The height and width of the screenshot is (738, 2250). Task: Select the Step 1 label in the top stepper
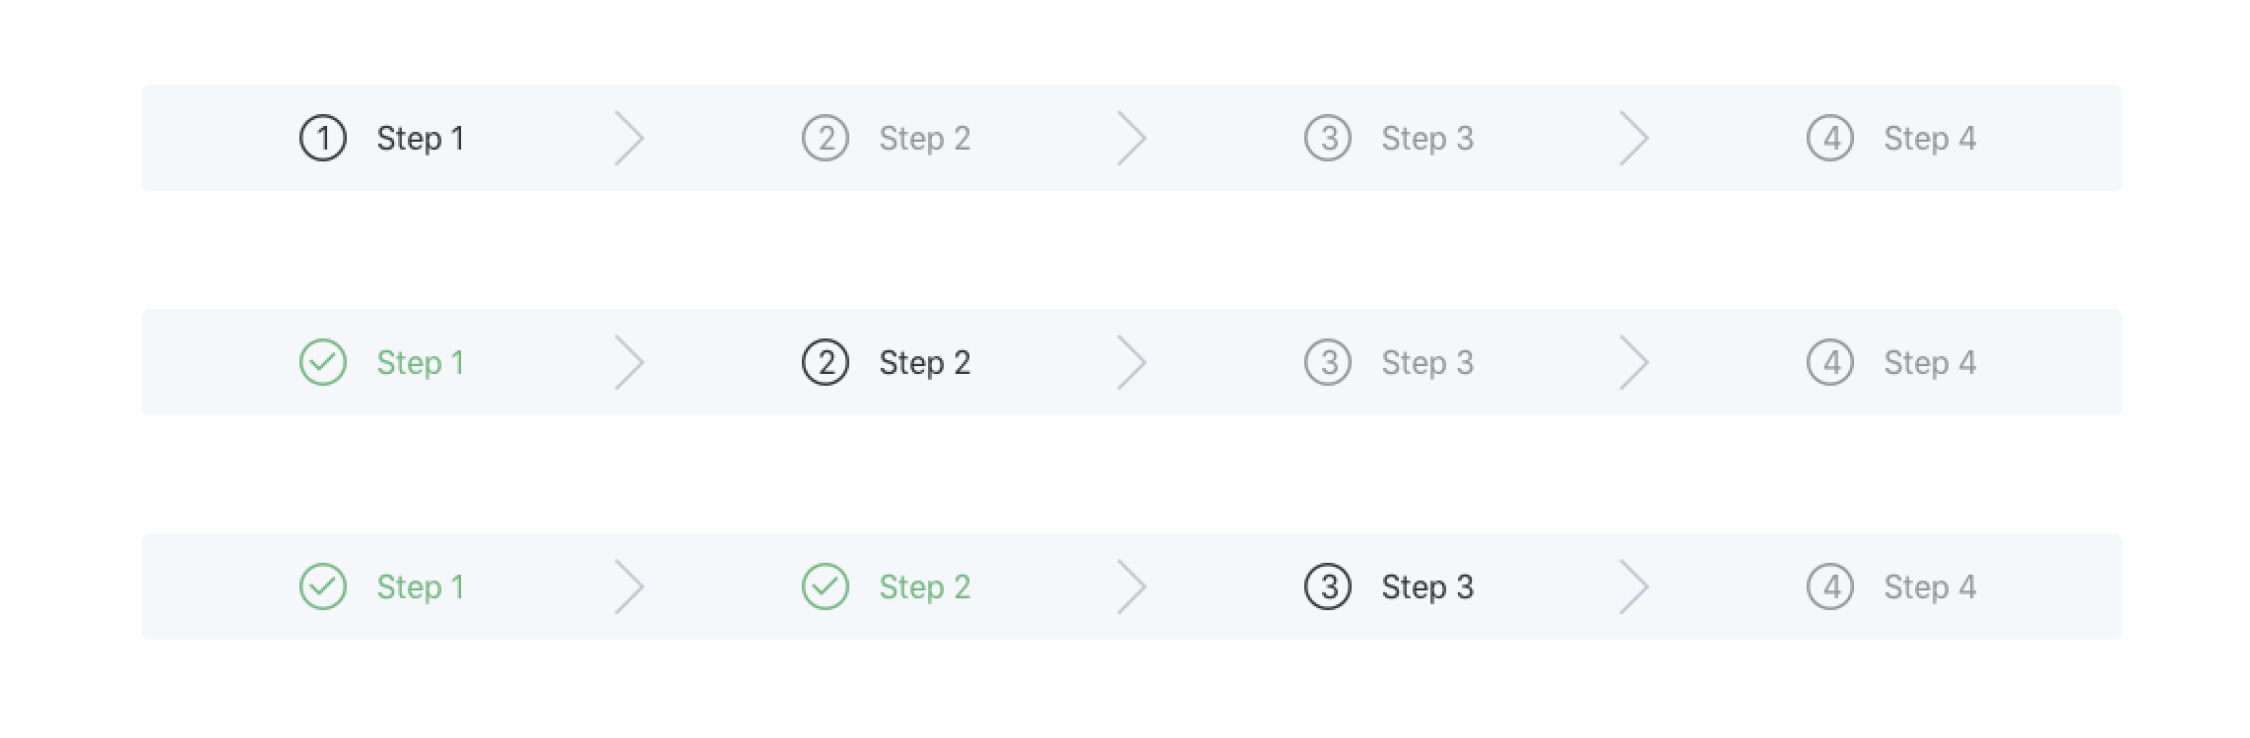coord(421,139)
